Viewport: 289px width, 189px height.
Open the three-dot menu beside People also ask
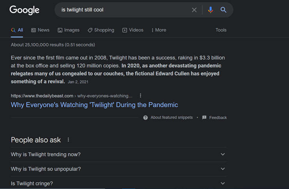coord(68,140)
